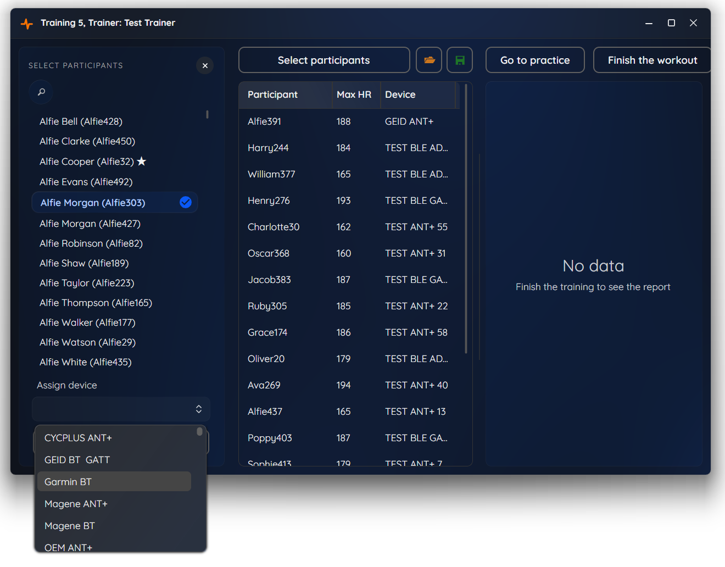Sort by the Device column header
725x567 pixels.
[417, 94]
